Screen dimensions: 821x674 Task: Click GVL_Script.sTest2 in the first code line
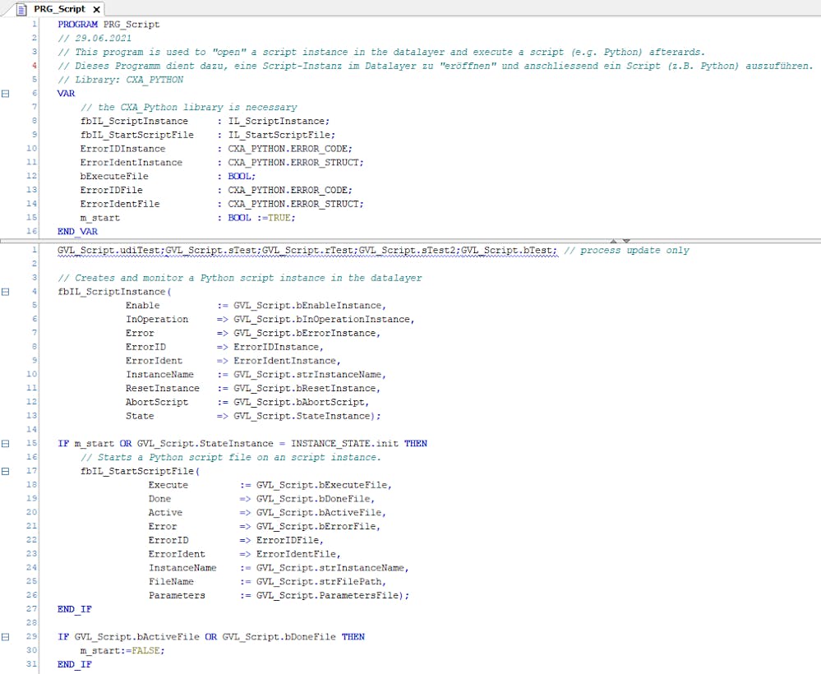tap(408, 251)
